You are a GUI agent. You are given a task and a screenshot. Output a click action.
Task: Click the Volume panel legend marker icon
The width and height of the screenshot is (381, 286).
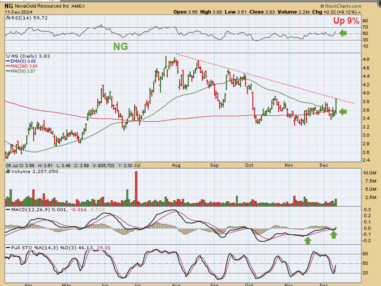(8, 171)
